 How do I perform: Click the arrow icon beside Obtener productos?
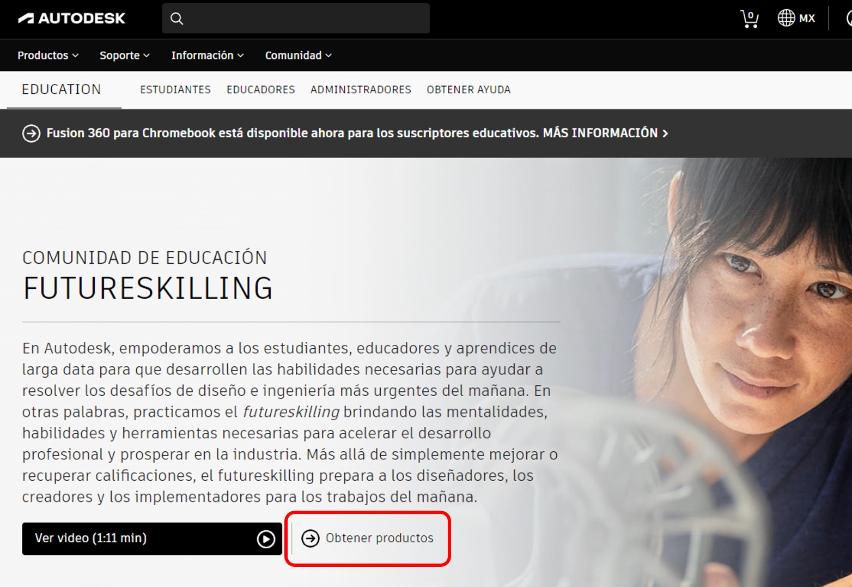[x=311, y=538]
